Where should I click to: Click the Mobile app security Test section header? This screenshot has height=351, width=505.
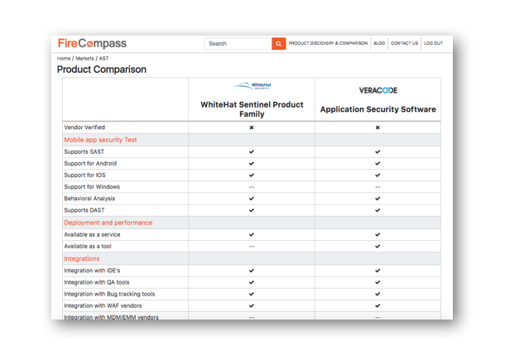click(100, 140)
